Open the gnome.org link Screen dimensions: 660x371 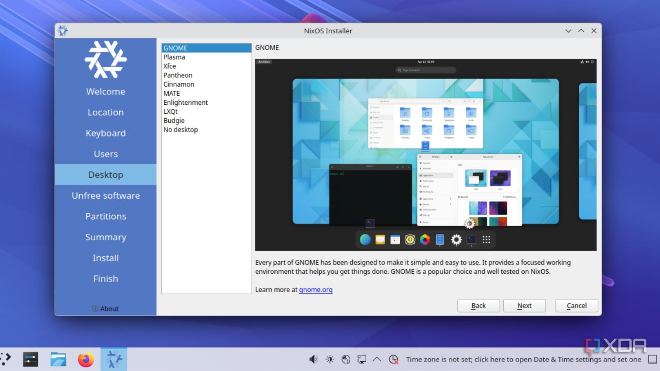(x=316, y=289)
